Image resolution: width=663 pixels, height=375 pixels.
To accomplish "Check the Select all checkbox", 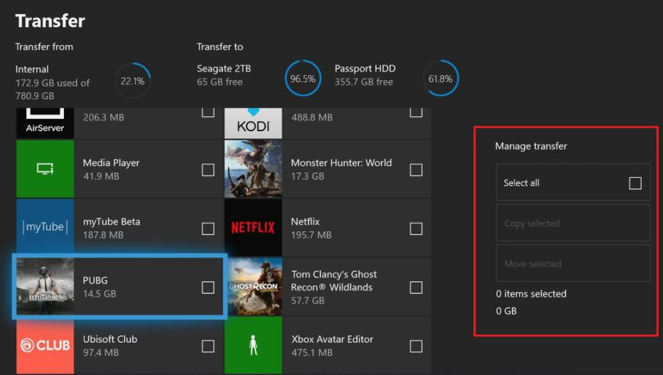I will (635, 183).
